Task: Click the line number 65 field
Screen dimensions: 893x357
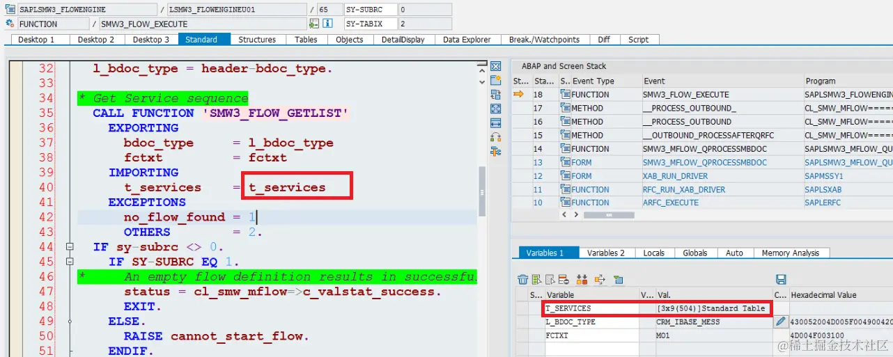Action: [329, 10]
